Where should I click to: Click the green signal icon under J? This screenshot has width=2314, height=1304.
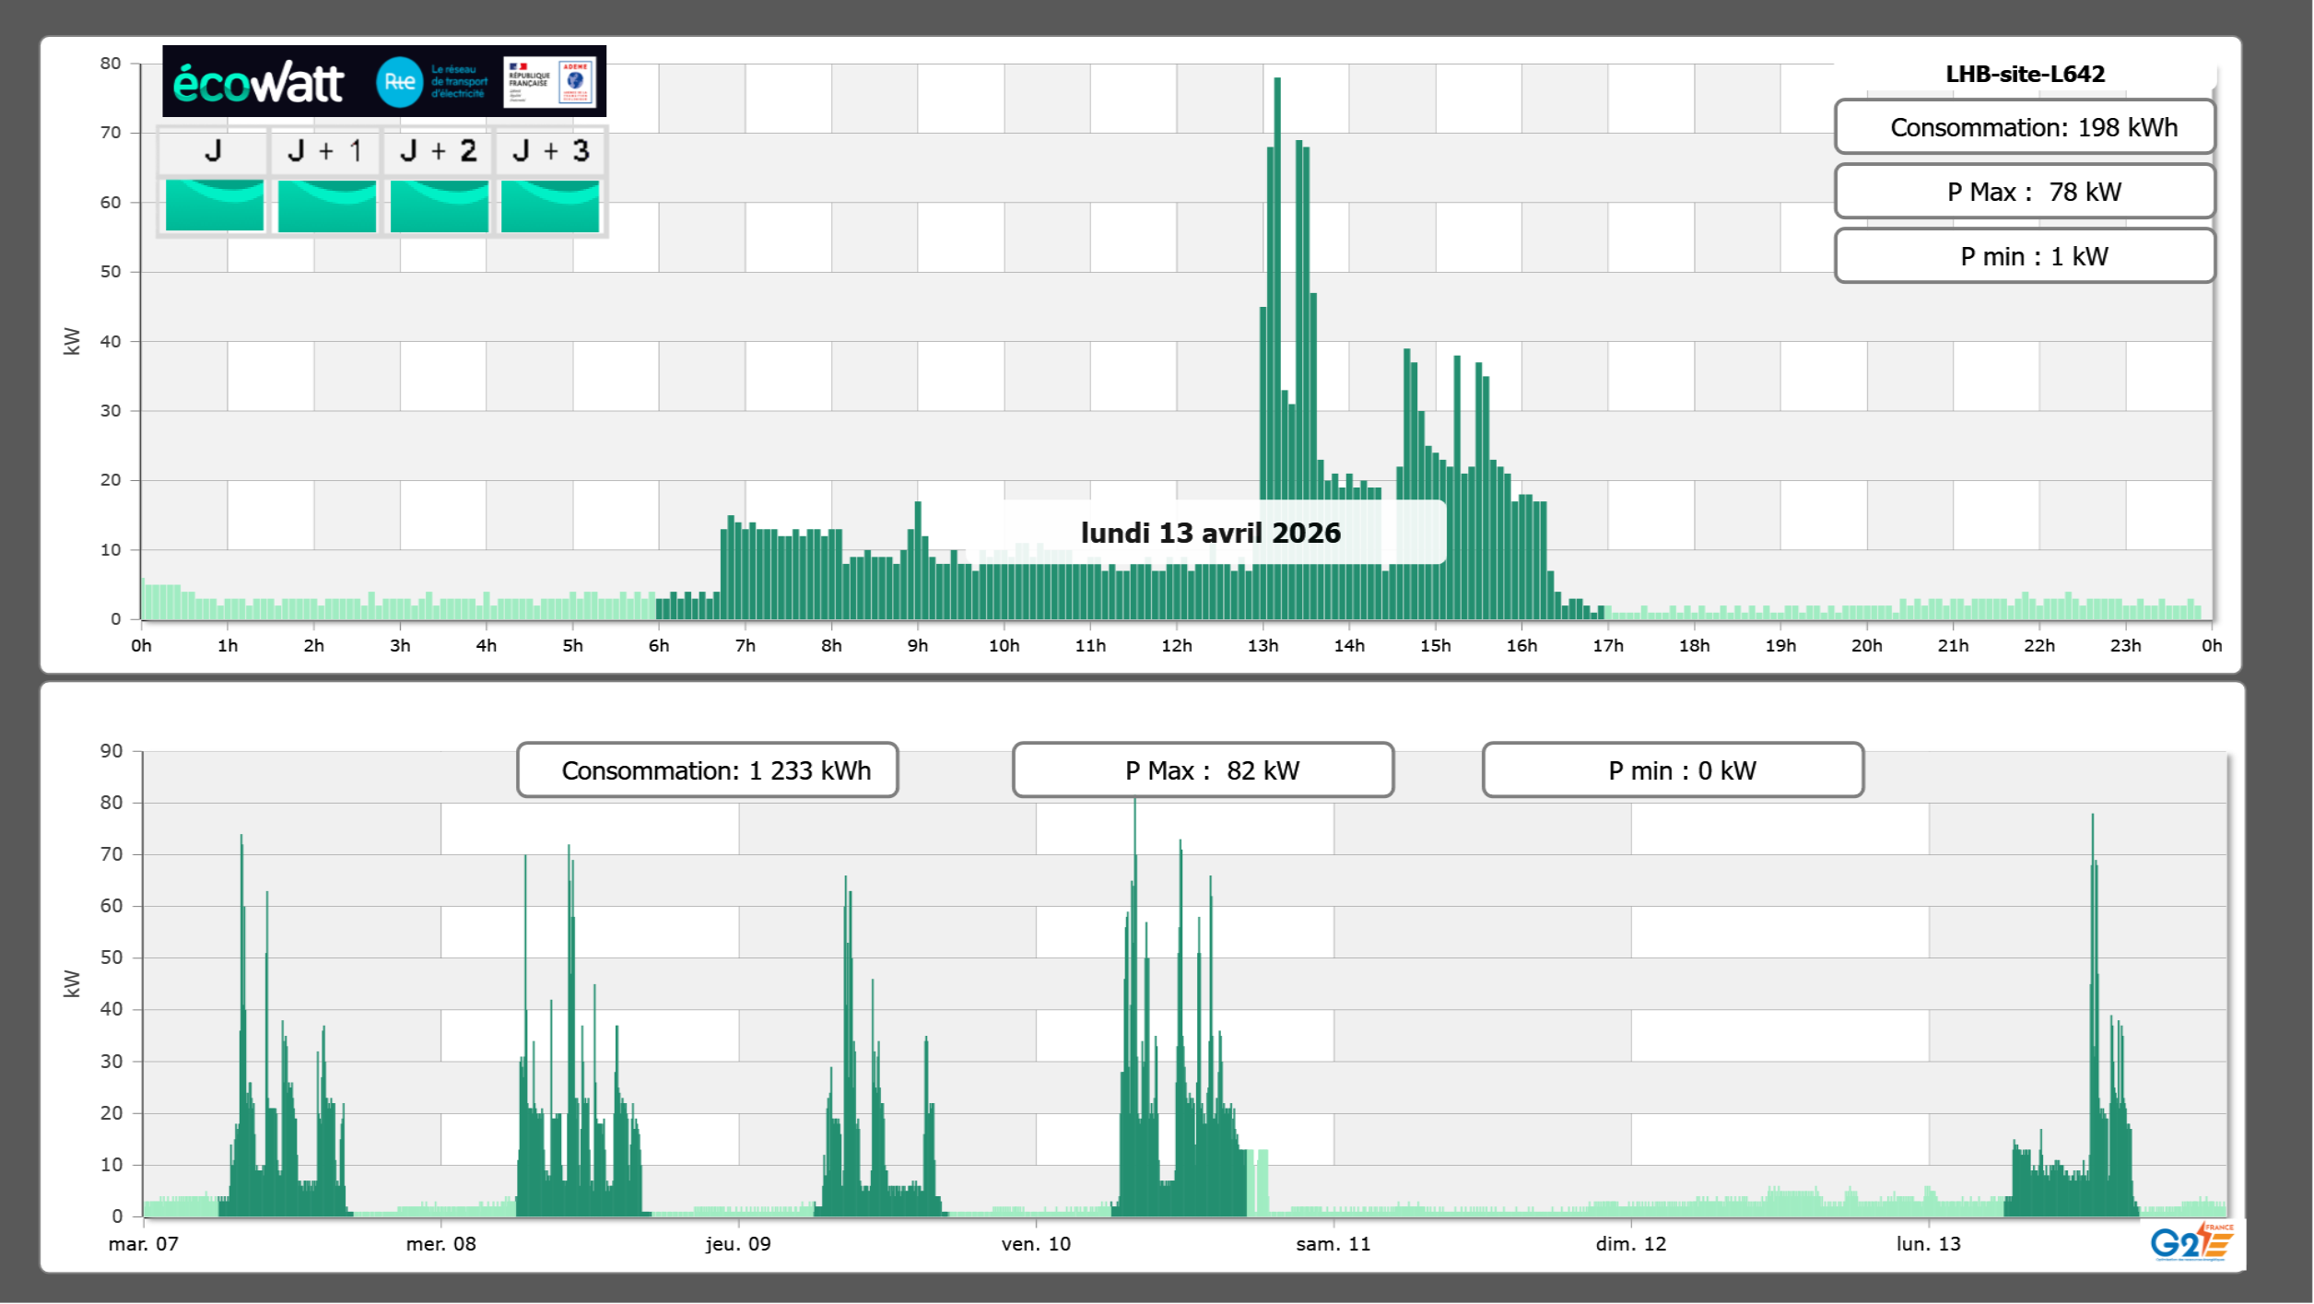tap(214, 206)
